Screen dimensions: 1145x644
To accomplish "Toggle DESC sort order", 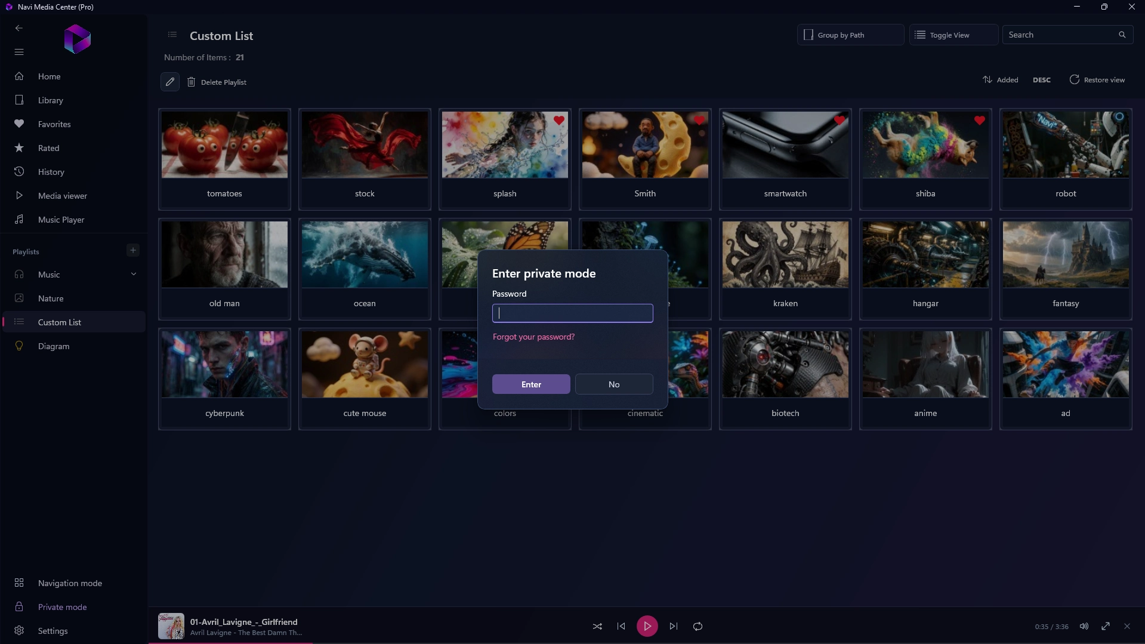I will [1042, 80].
